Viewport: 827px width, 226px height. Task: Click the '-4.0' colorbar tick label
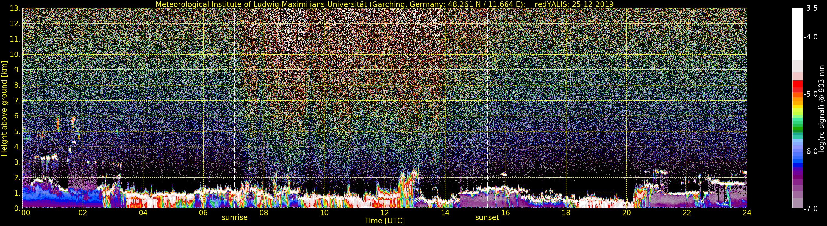coord(811,37)
